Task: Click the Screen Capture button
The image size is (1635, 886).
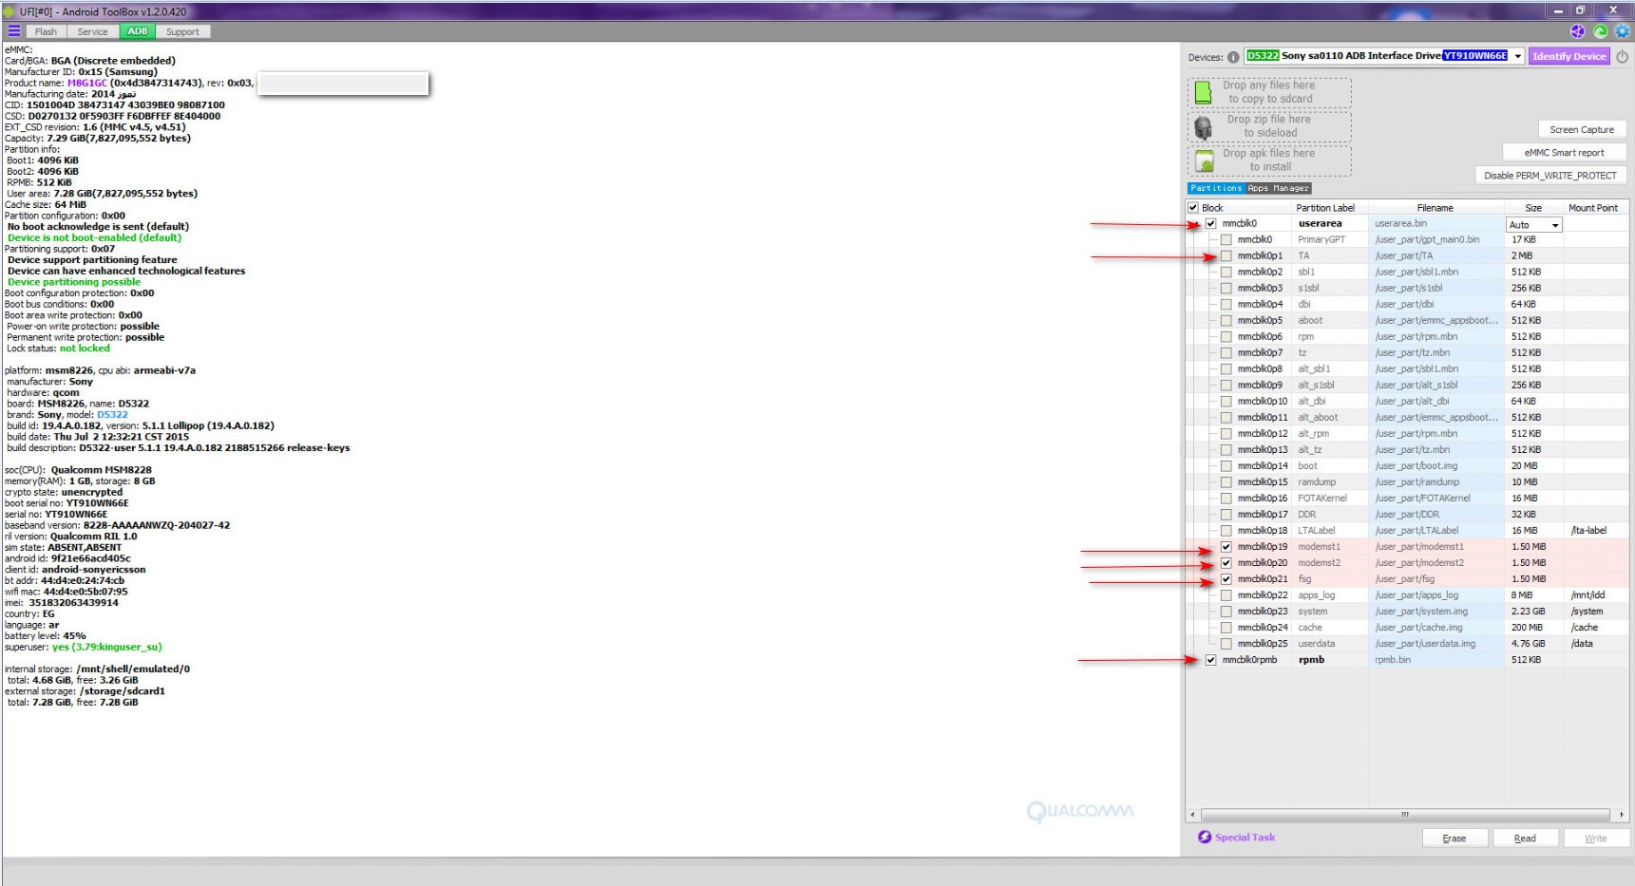Action: pyautogui.click(x=1581, y=129)
